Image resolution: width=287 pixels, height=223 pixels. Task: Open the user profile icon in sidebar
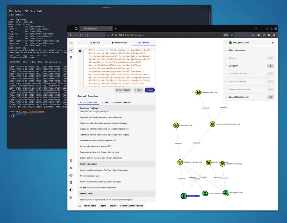pyautogui.click(x=71, y=160)
